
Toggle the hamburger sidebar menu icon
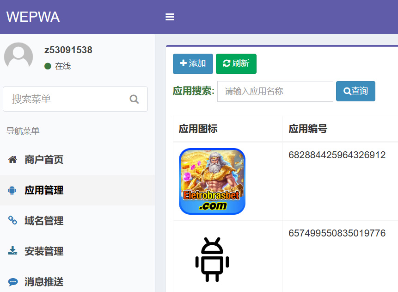point(170,17)
